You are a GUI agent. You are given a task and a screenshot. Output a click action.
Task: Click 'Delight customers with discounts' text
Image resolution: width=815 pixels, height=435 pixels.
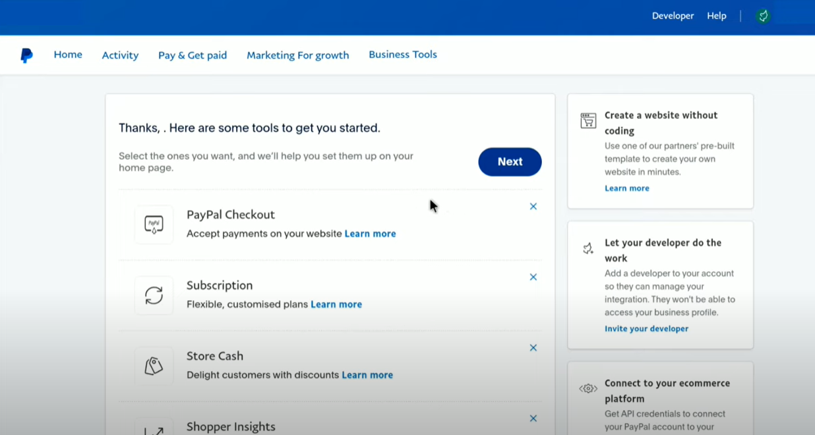click(263, 375)
